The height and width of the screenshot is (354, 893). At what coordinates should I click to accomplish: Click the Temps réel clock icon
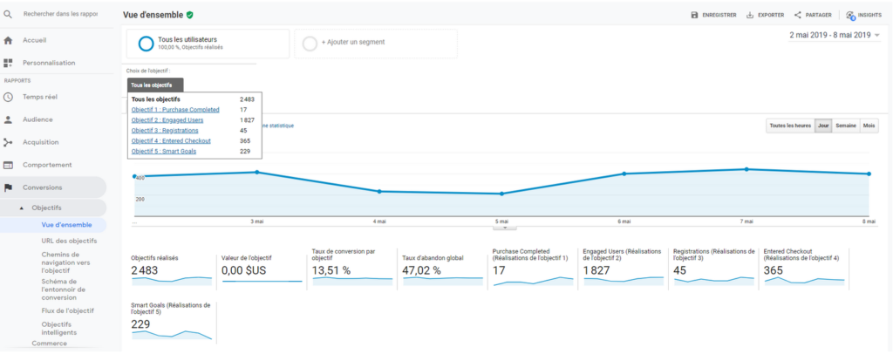pyautogui.click(x=9, y=97)
